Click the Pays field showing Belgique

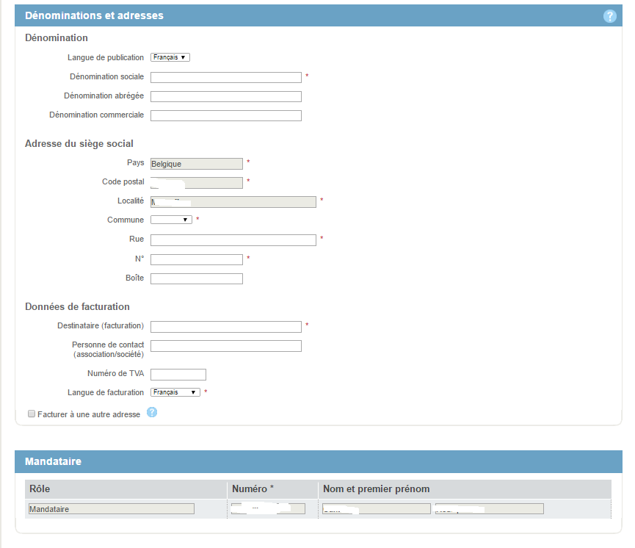click(x=196, y=164)
